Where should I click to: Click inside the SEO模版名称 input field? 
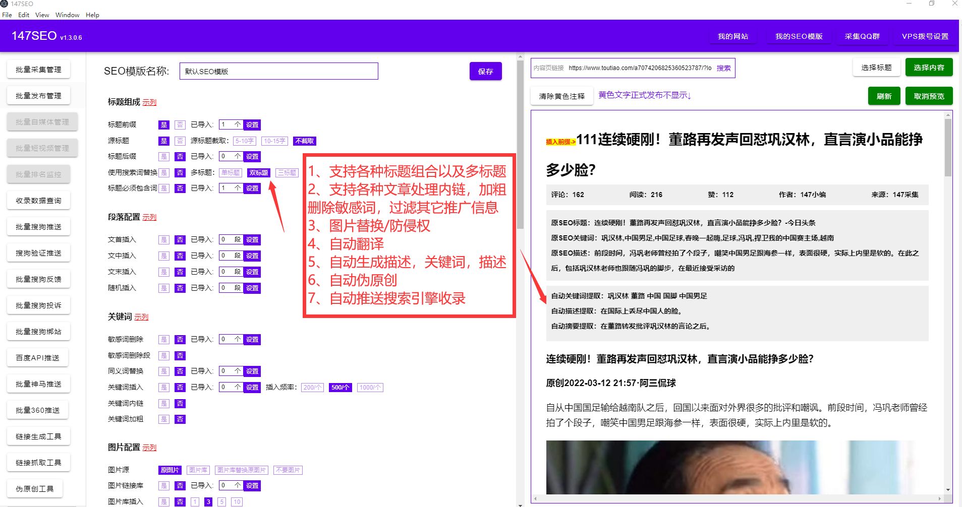278,71
